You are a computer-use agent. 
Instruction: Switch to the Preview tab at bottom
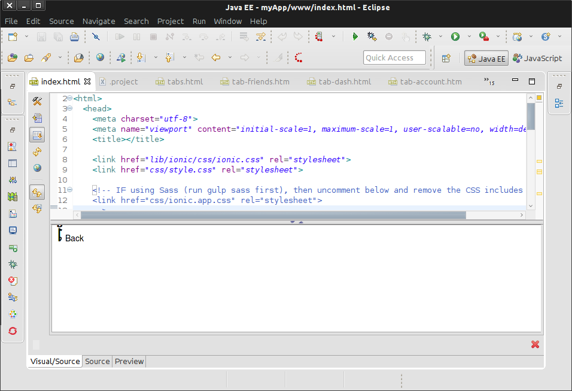(129, 361)
